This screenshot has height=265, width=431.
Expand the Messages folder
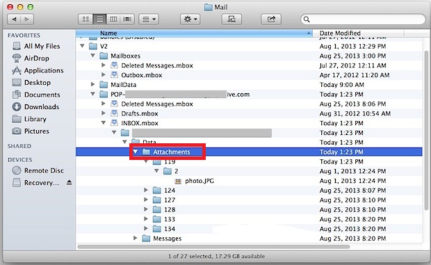136,238
